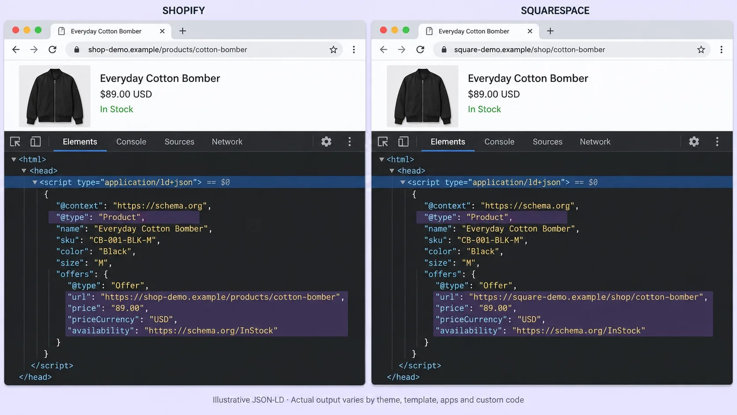
Task: Click the $89.00 USD price on the Shopify page
Action: pos(126,94)
